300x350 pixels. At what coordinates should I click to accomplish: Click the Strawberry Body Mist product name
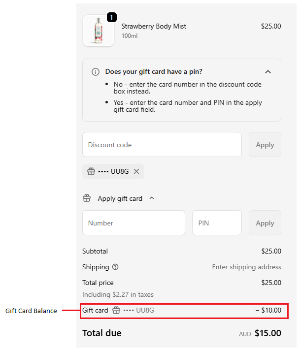point(154,26)
